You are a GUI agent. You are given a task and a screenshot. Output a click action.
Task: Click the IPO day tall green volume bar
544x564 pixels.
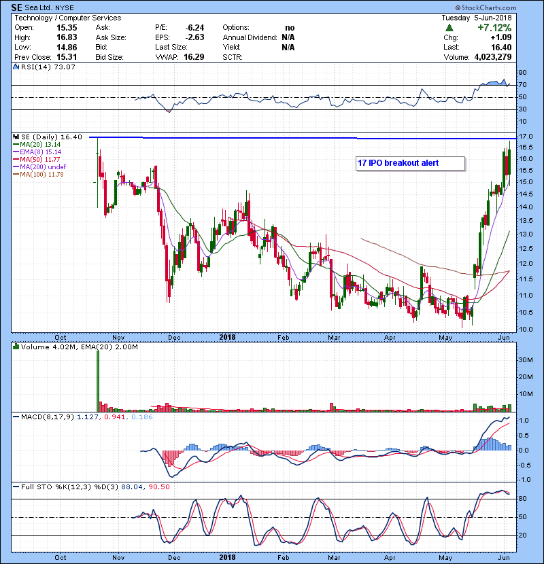[98, 381]
